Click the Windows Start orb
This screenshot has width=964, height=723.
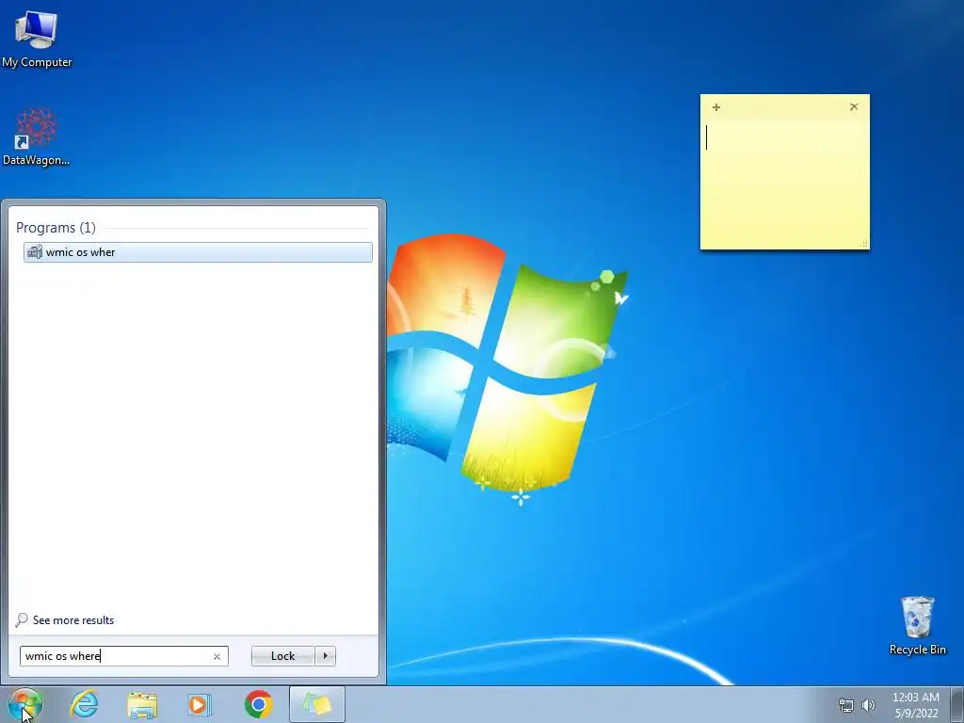[x=24, y=704]
